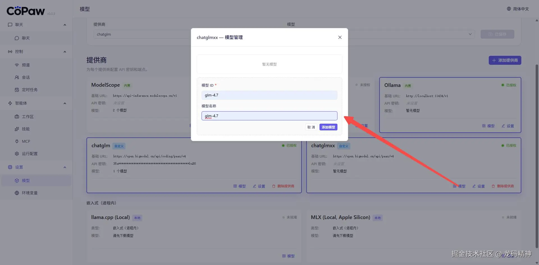
Task: Click the CoPaw logo
Action: [x=26, y=11]
